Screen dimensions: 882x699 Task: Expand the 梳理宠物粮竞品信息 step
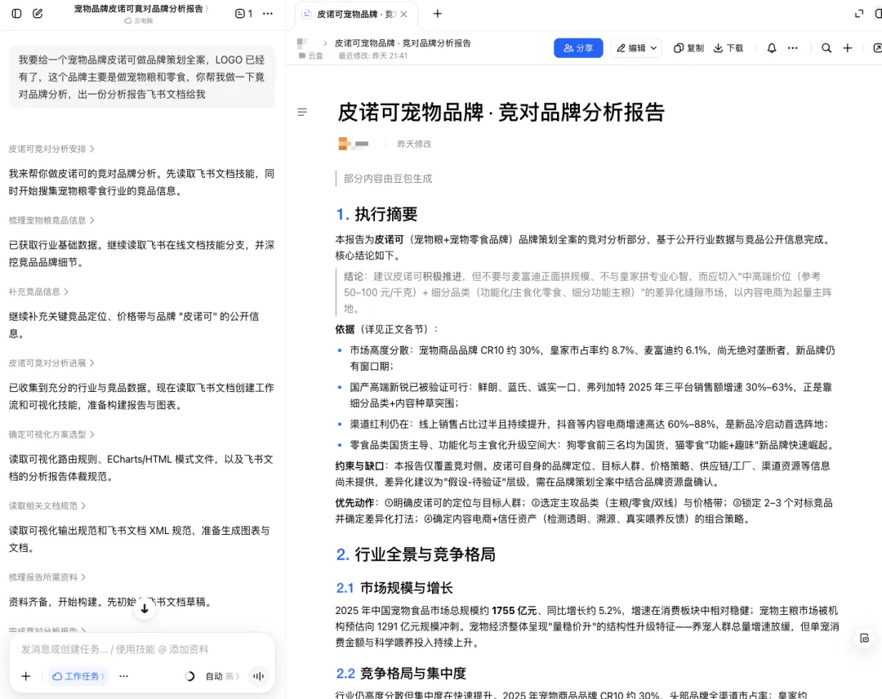pyautogui.click(x=51, y=220)
